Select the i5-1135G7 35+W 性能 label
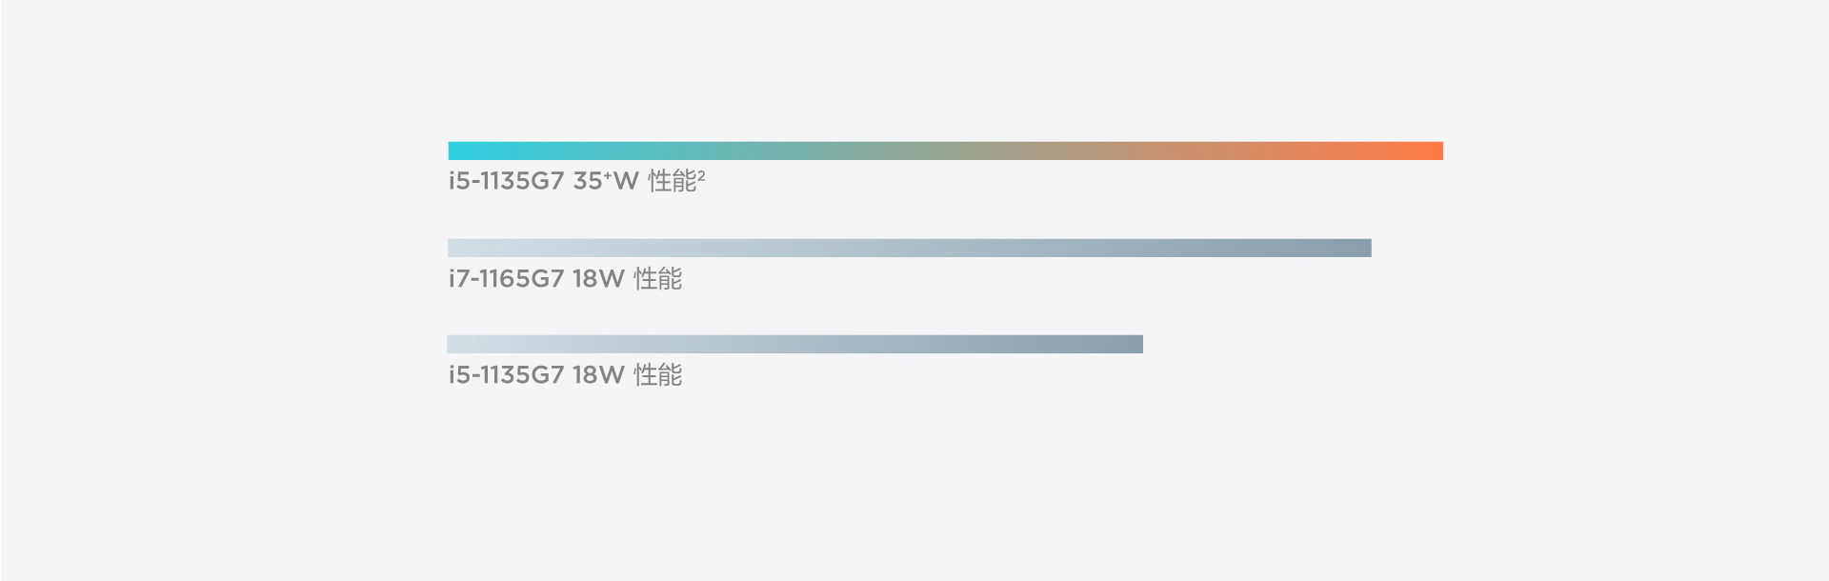This screenshot has width=1829, height=581. 577,181
